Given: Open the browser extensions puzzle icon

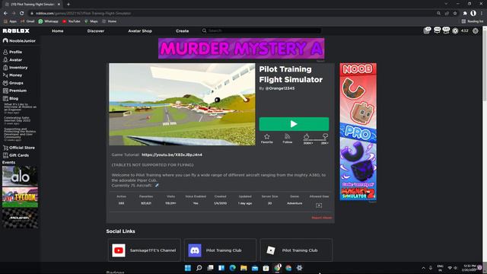Looking at the screenshot, I should coord(465,14).
